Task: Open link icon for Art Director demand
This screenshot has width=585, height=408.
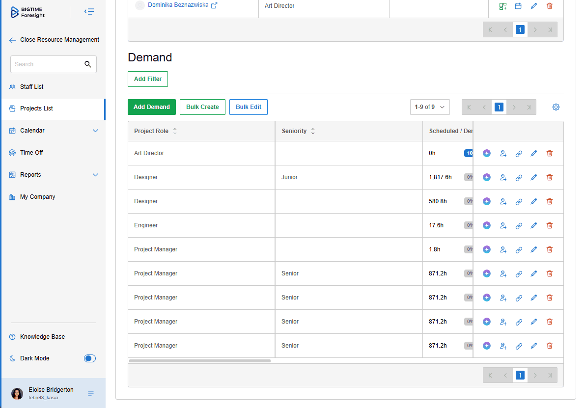Action: point(519,154)
